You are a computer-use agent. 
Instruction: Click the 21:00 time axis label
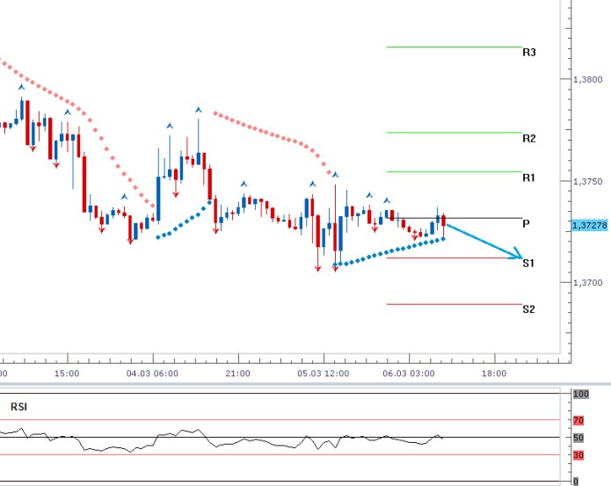coord(237,374)
